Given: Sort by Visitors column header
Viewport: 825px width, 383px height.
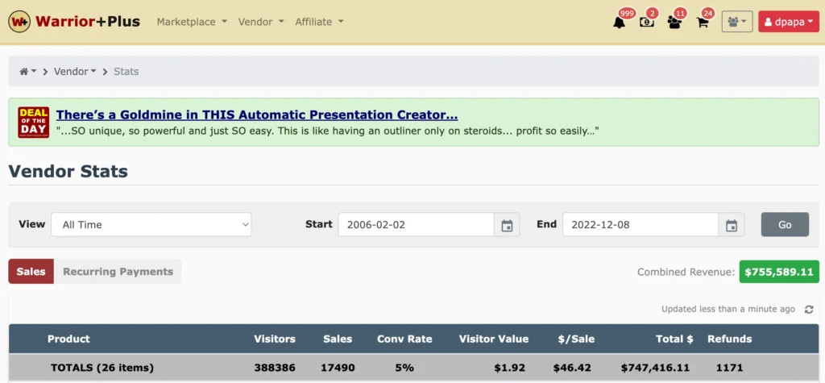Looking at the screenshot, I should [x=275, y=339].
